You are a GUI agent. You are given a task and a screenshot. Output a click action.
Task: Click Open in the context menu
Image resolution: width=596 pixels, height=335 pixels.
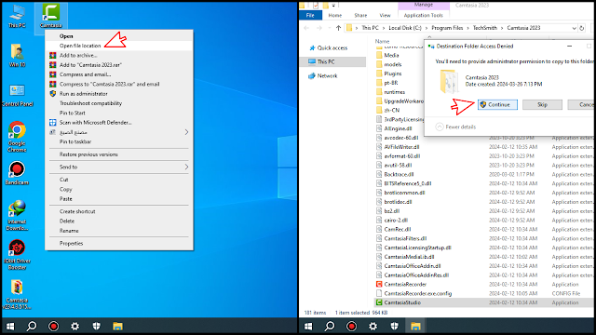click(x=119, y=36)
